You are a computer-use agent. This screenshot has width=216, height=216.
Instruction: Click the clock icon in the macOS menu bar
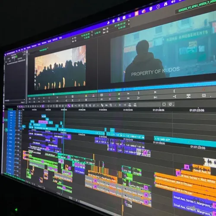[x=158, y=6]
